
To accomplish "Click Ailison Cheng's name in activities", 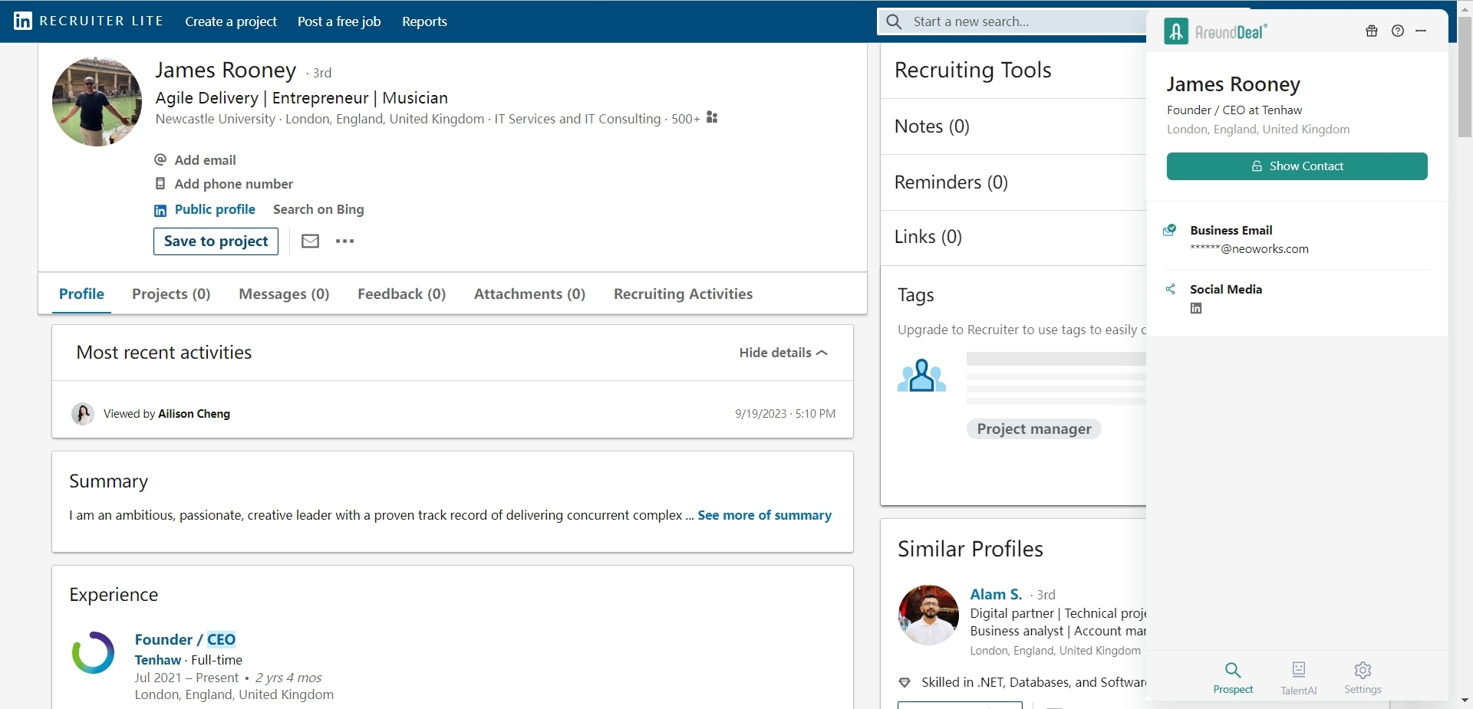I will (194, 414).
